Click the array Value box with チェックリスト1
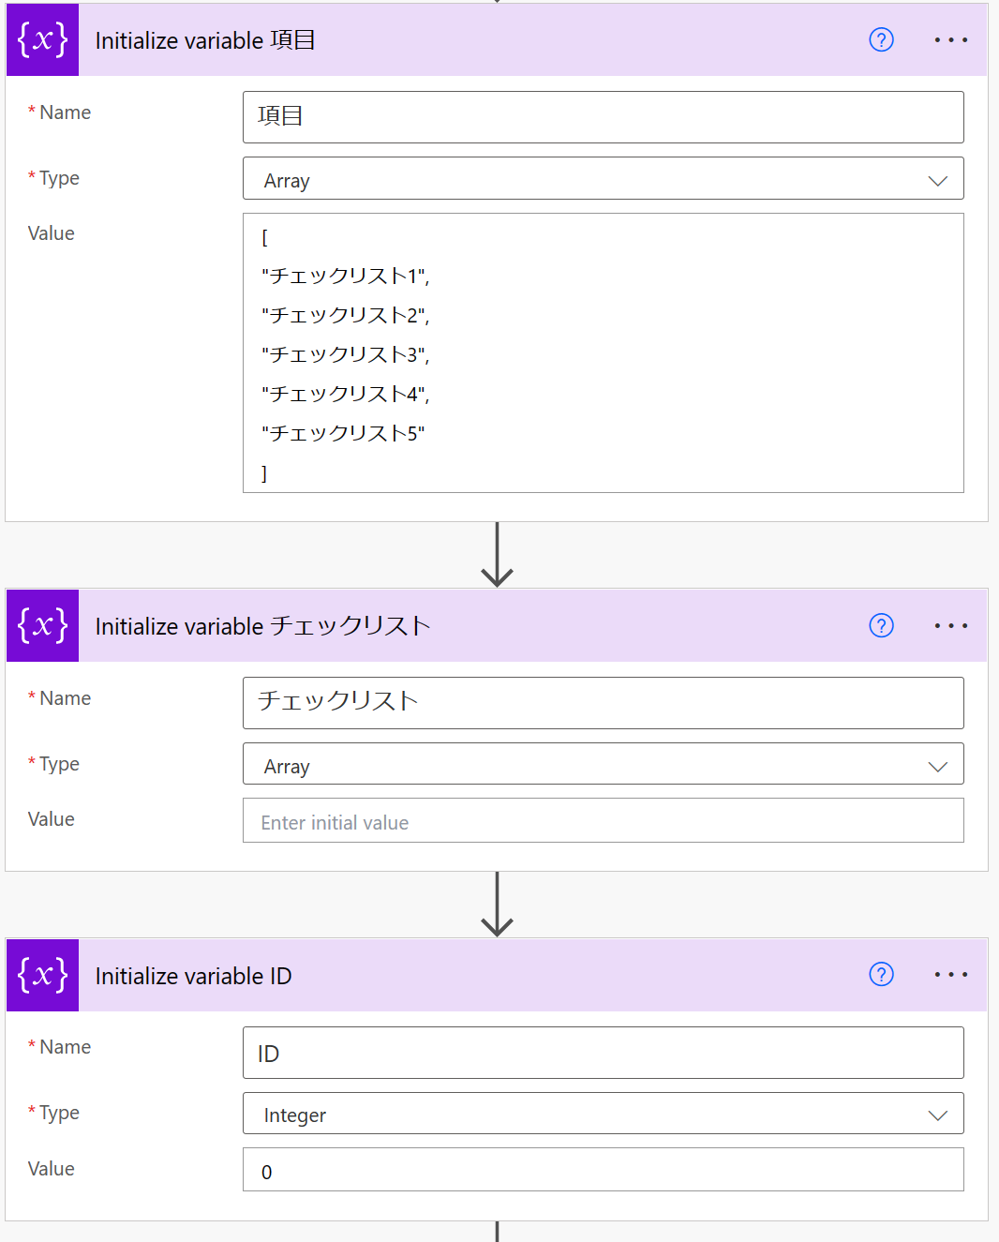 (x=603, y=352)
